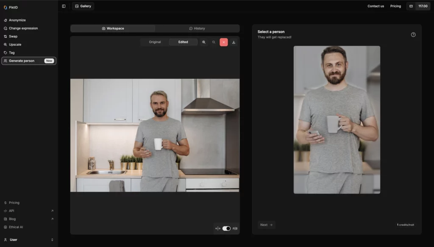This screenshot has height=247, width=434.
Task: Open the Upscale tool
Action: [x=15, y=44]
